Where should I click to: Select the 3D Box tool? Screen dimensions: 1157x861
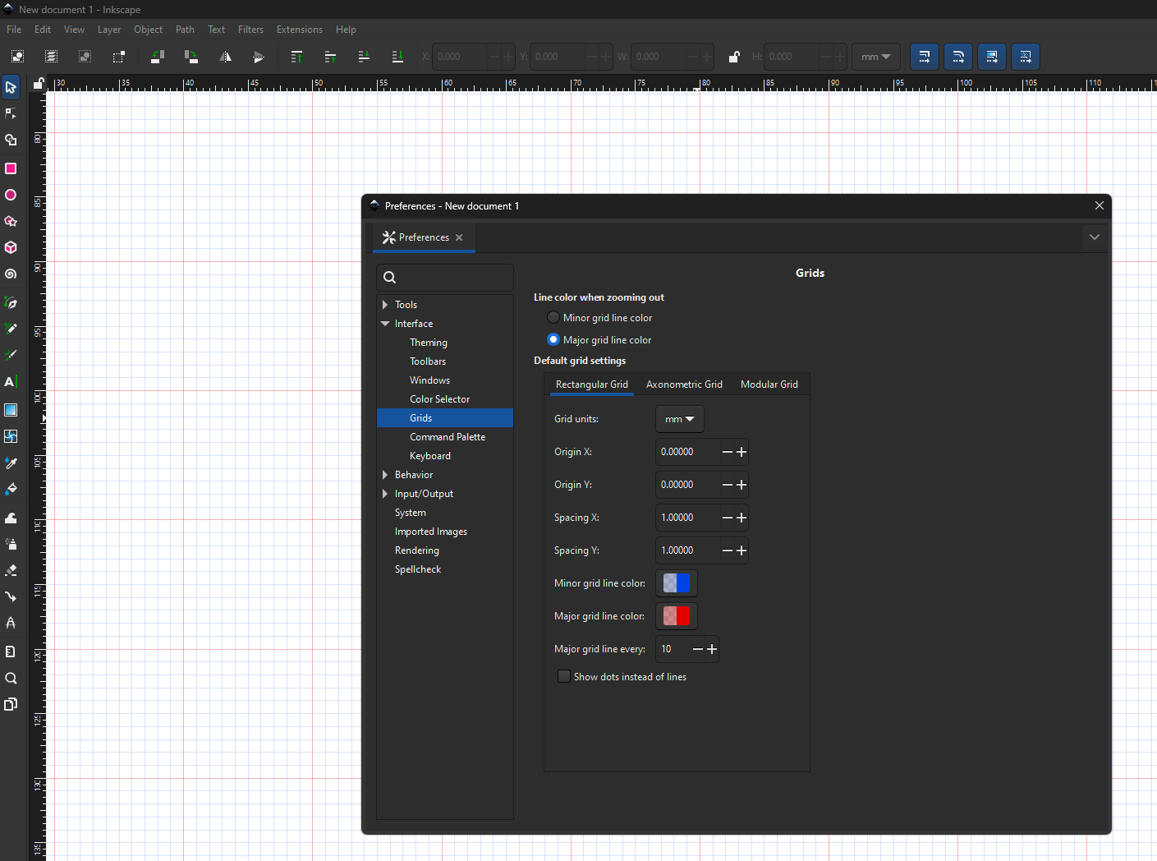pyautogui.click(x=11, y=247)
